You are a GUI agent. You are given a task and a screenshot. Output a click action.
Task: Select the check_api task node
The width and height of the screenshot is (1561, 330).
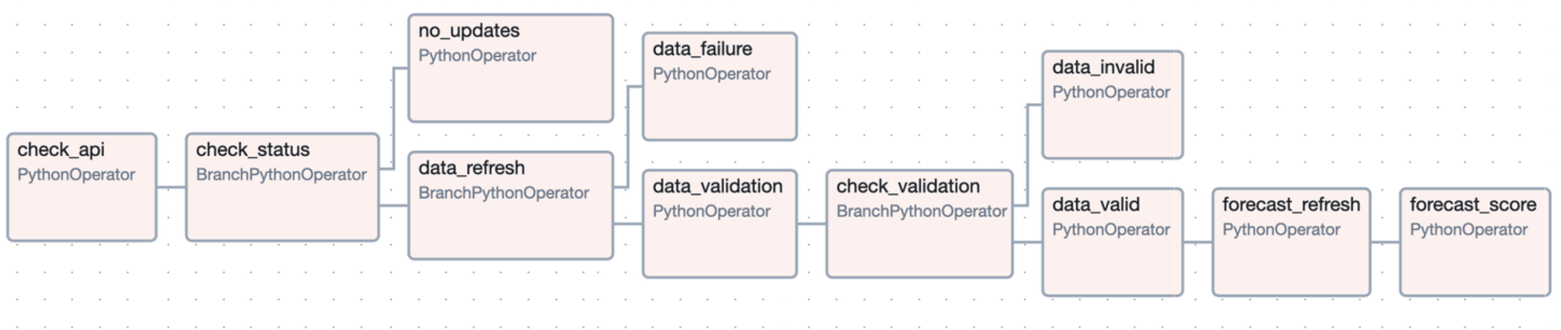pos(81,187)
